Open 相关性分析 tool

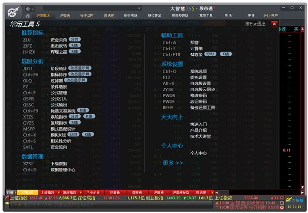coord(61,141)
